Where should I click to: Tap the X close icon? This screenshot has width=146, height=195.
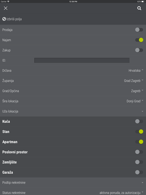(x=6, y=8)
